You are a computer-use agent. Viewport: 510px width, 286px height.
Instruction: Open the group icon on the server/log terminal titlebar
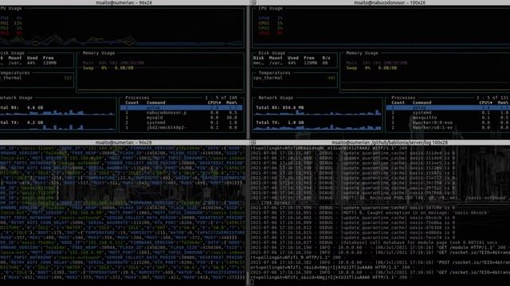253,143
